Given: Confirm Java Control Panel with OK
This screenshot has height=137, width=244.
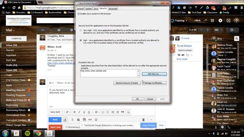Looking at the screenshot, I should 137,99.
